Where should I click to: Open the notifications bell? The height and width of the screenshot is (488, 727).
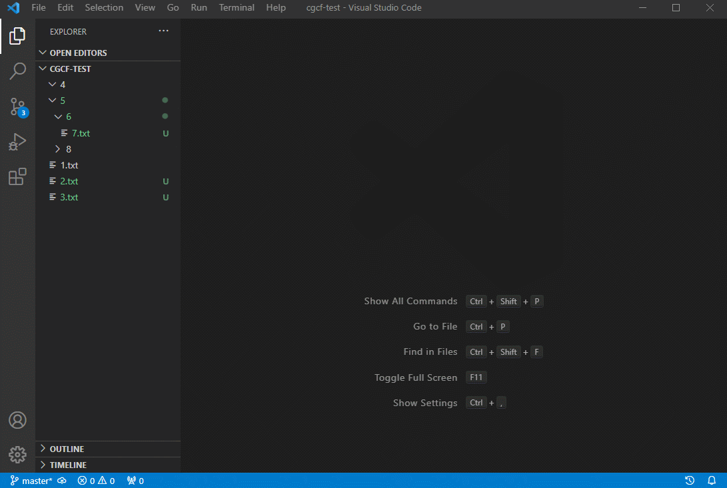click(x=711, y=481)
